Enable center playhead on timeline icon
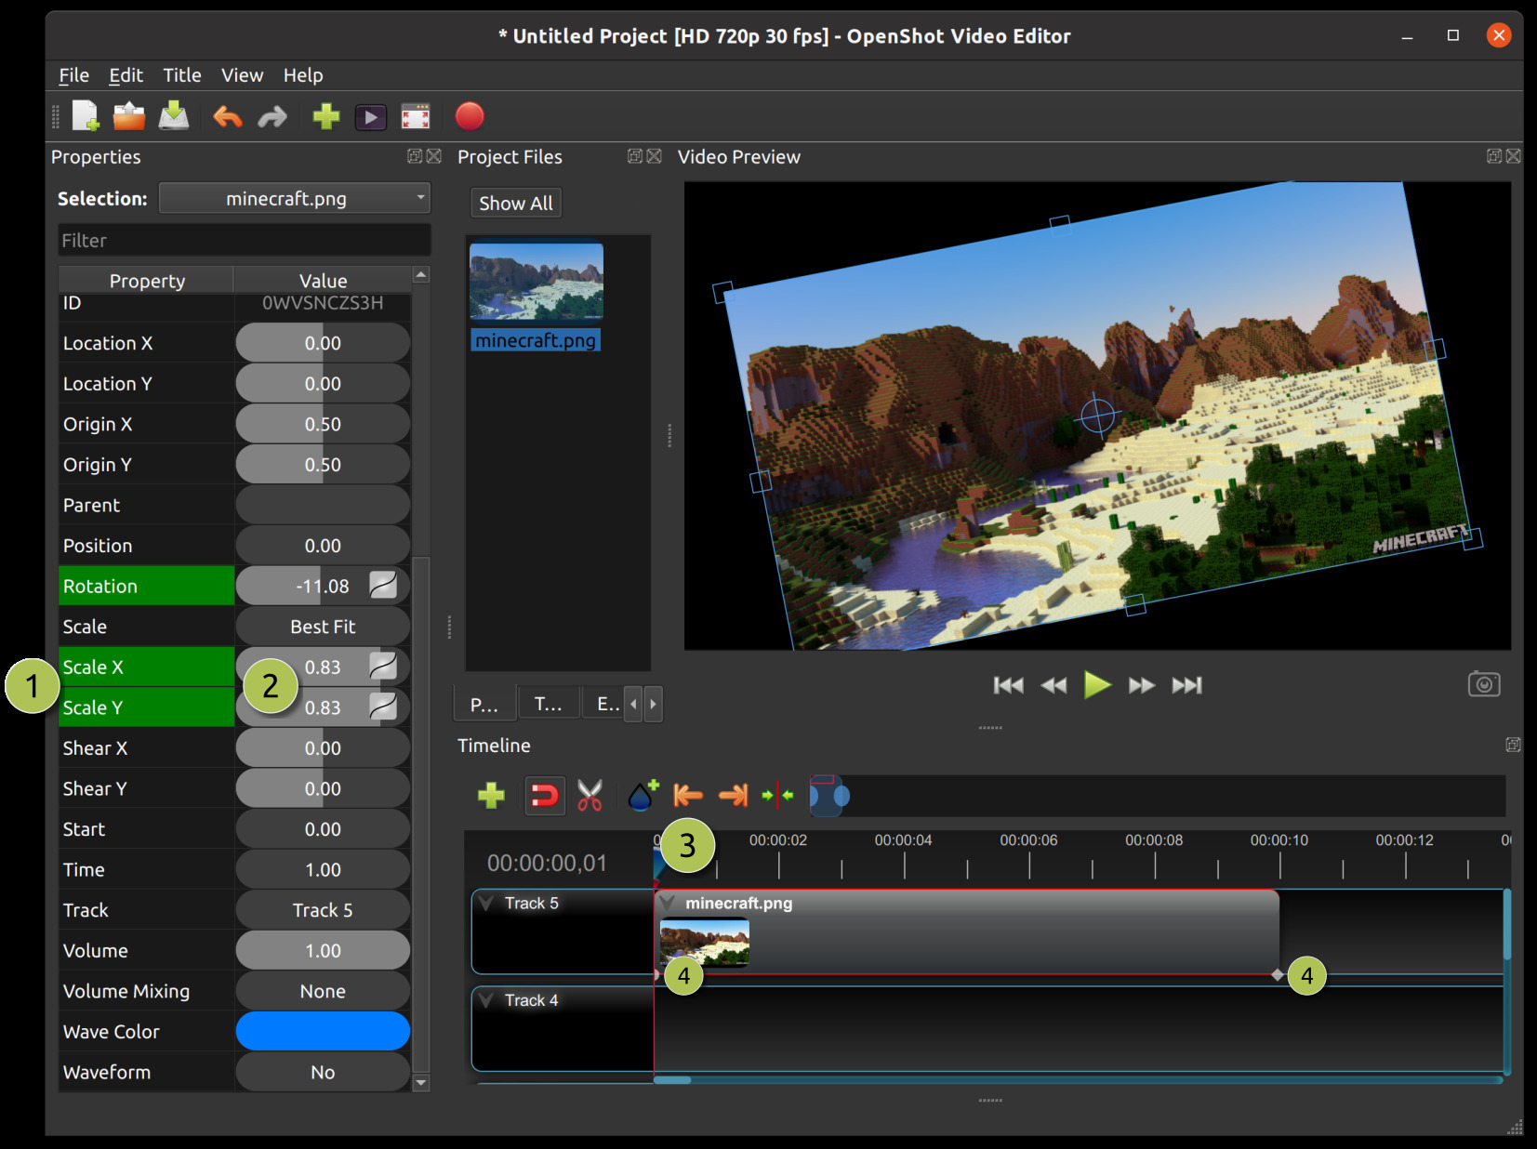 [777, 795]
